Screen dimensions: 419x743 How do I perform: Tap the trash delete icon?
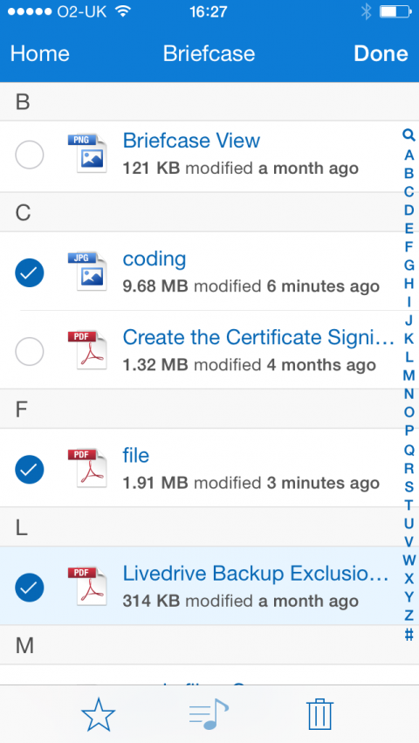[320, 714]
